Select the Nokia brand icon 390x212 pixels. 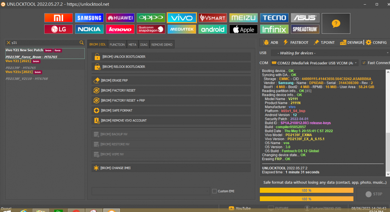89,29
